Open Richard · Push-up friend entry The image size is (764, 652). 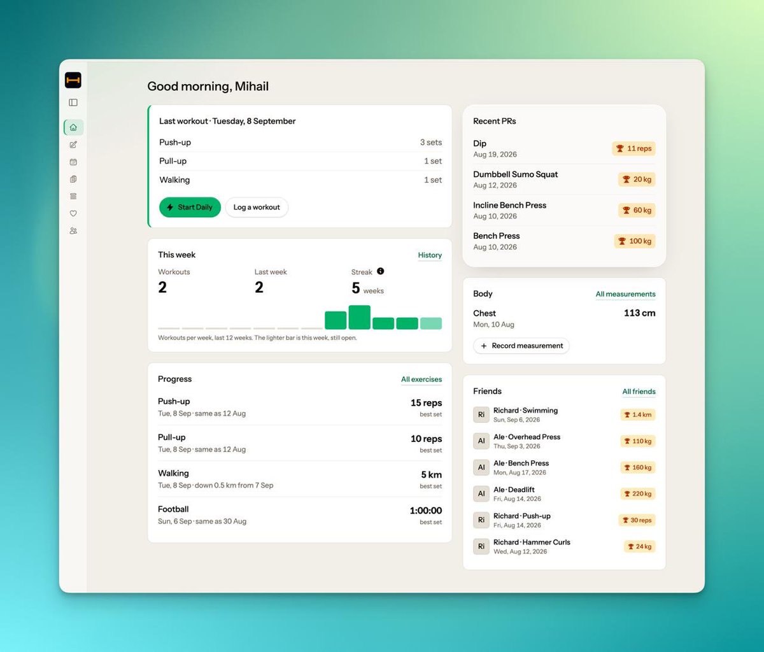pyautogui.click(x=564, y=520)
